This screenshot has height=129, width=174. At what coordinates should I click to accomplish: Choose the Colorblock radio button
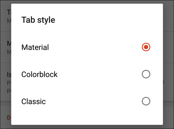tap(146, 74)
